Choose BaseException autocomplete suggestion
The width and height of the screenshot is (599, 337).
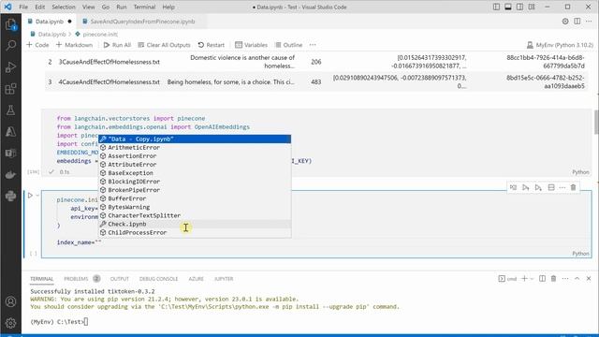click(x=195, y=172)
